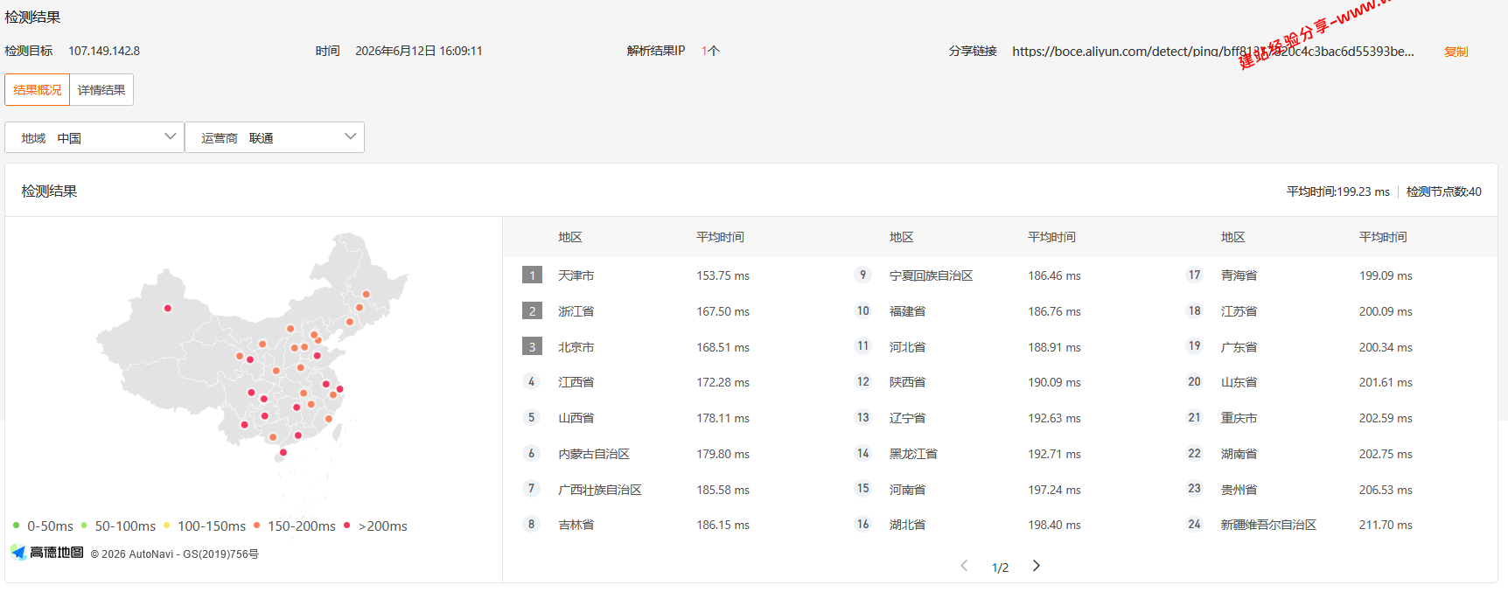Click the 广东省 region text
The image size is (1508, 592).
coord(1239,347)
